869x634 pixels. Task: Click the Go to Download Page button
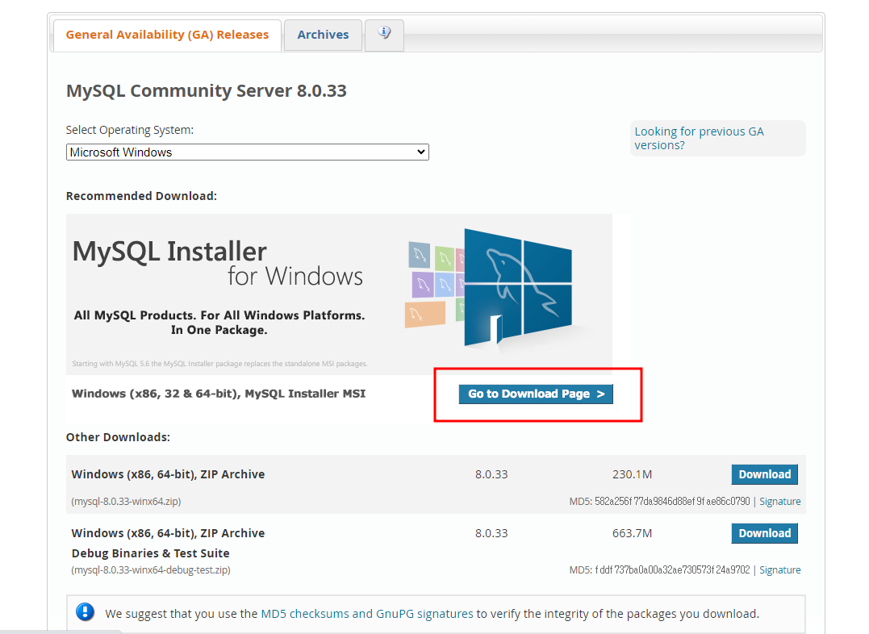pos(536,394)
